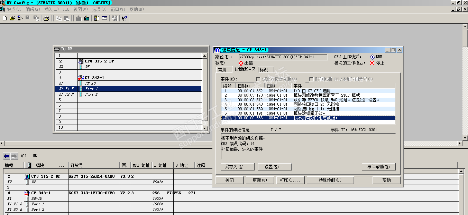Click the 帮助 button in dialog
The image size is (468, 215).
386,180
